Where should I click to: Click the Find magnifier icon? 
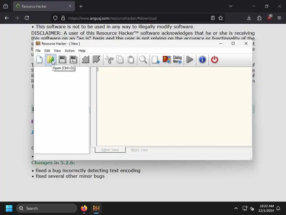coord(143,60)
